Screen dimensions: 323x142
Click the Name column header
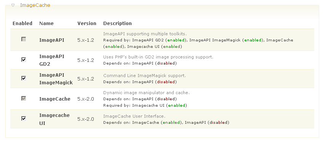pos(46,24)
